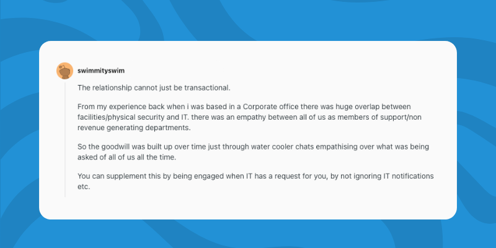The image size is (496, 248).
Task: Click the paragraph starting 'You can supplement'
Action: [255, 181]
